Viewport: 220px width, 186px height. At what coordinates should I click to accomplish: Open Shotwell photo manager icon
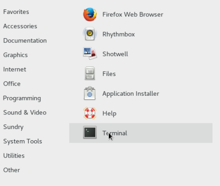[x=90, y=53]
